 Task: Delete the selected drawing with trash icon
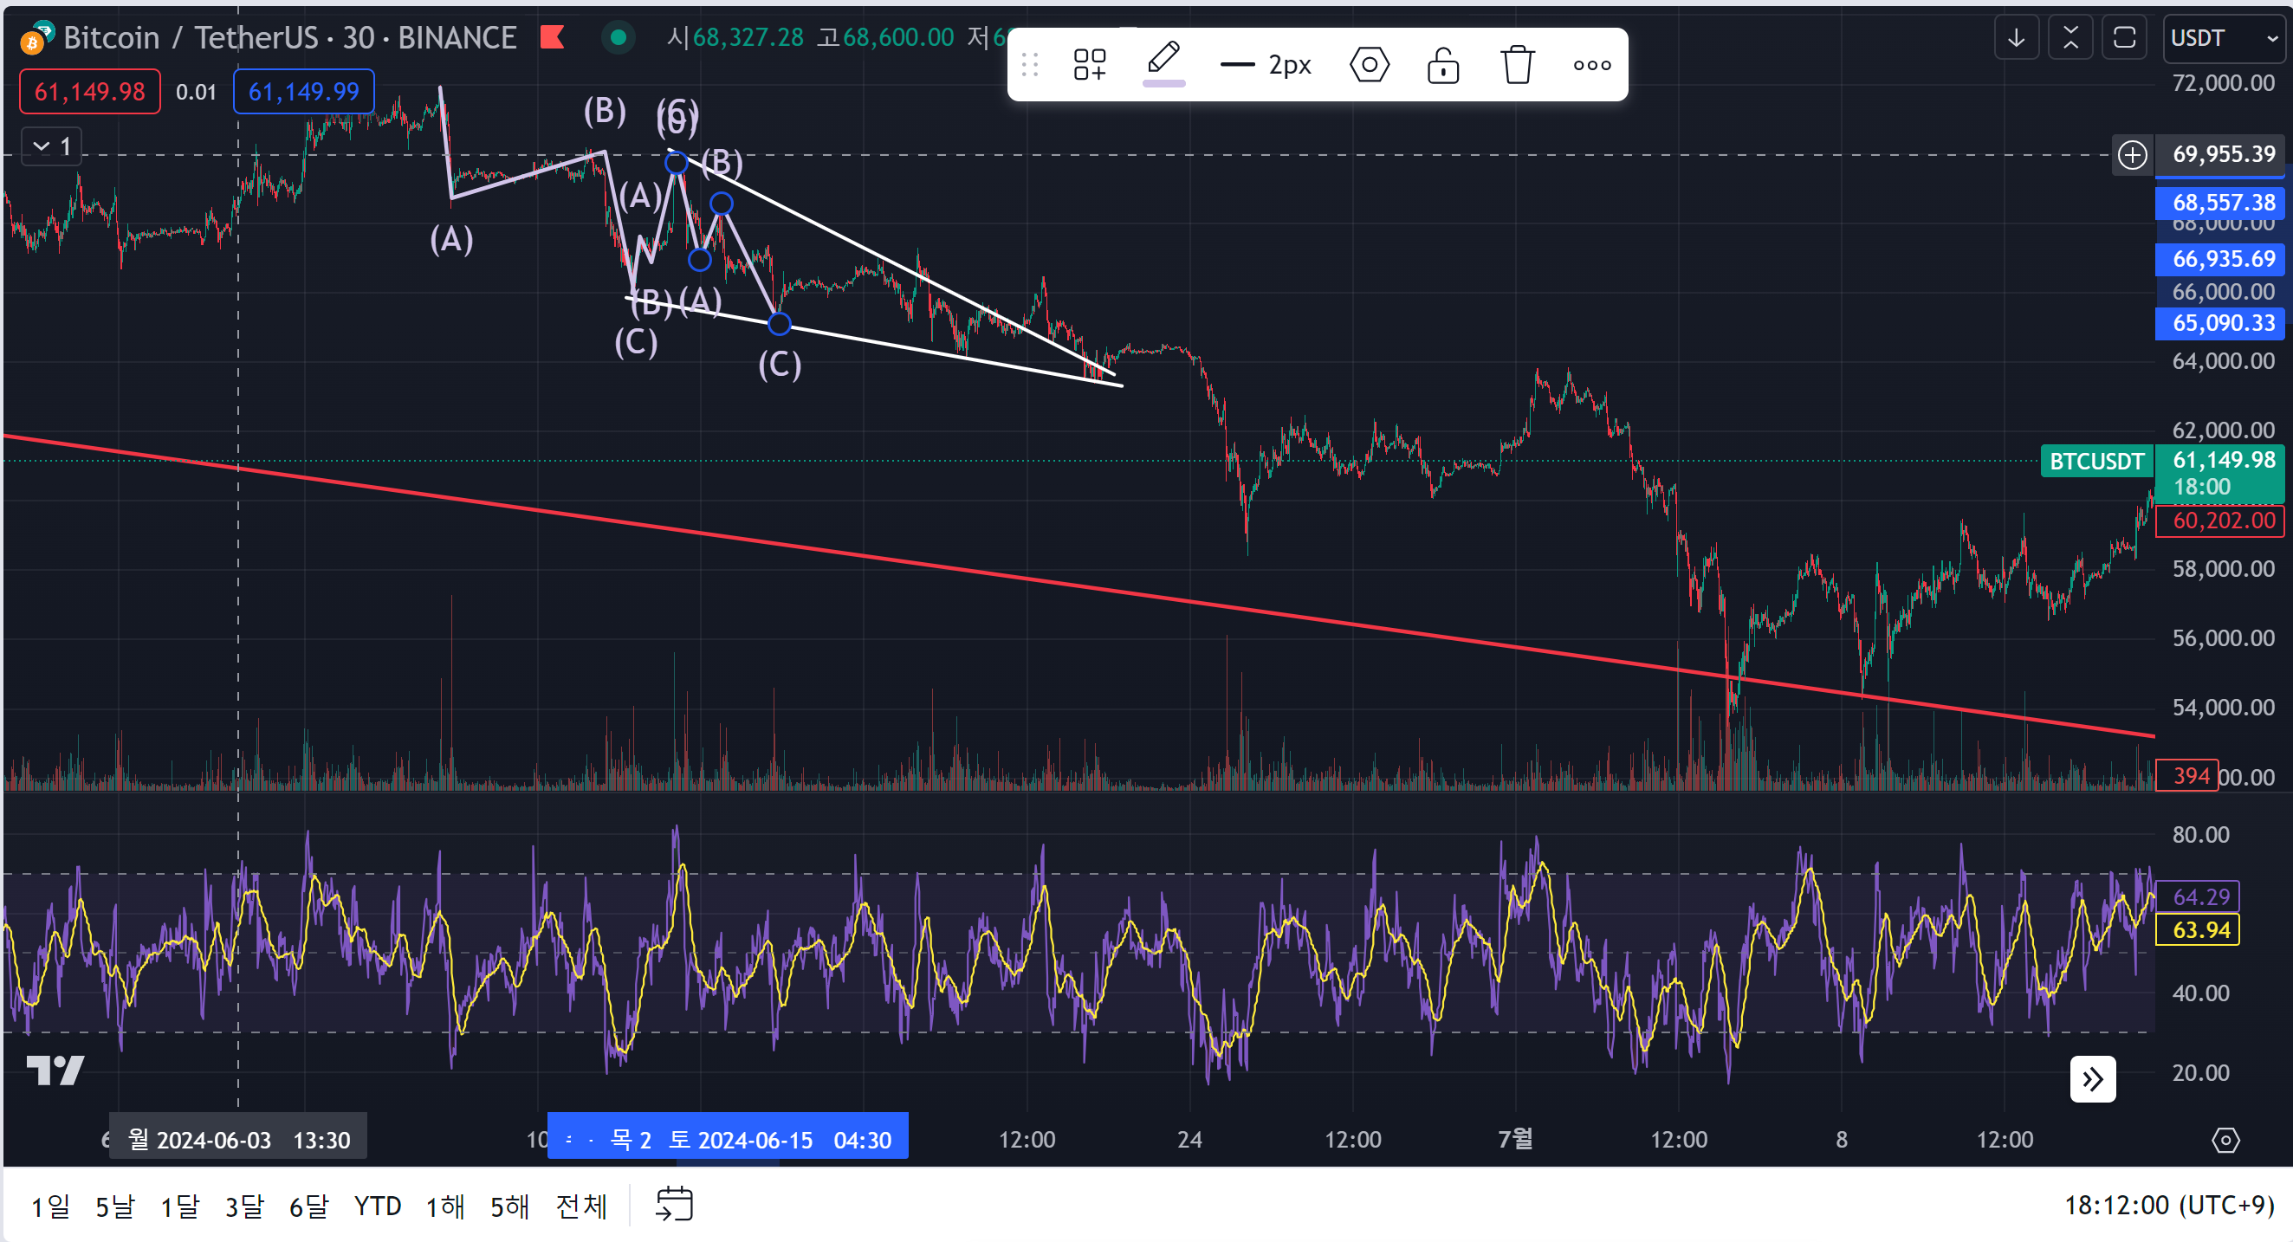(x=1518, y=65)
